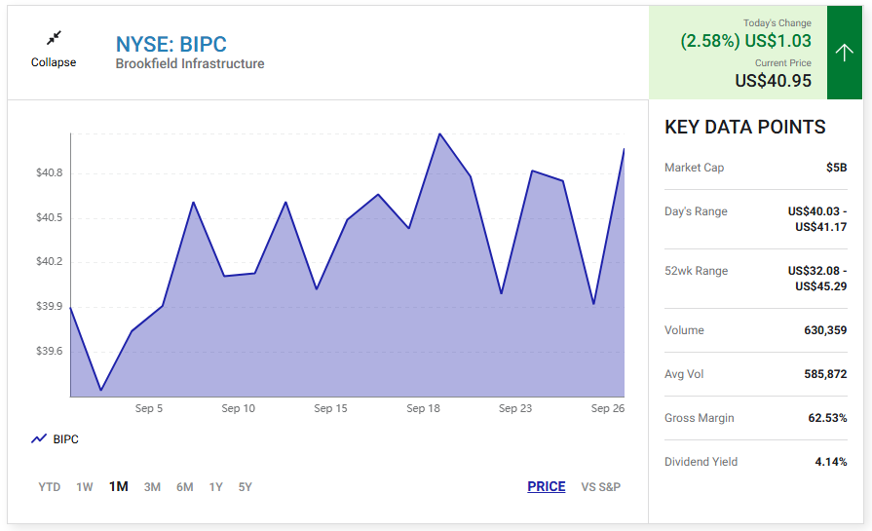Click the Sep 15 axis label
This screenshot has width=872, height=531.
click(330, 408)
